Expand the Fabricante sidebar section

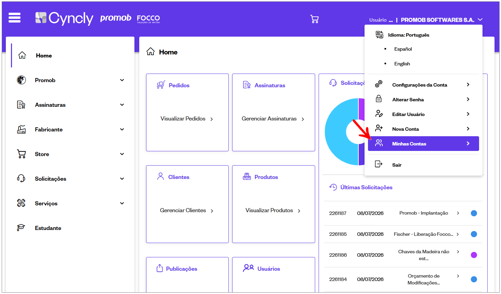[x=122, y=129]
